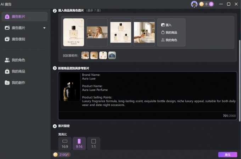Expand the 廣告圖片 dropdown arrow

pos(44,28)
